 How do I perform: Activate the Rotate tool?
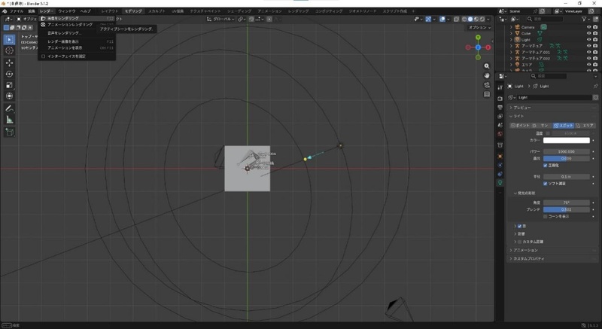9,74
